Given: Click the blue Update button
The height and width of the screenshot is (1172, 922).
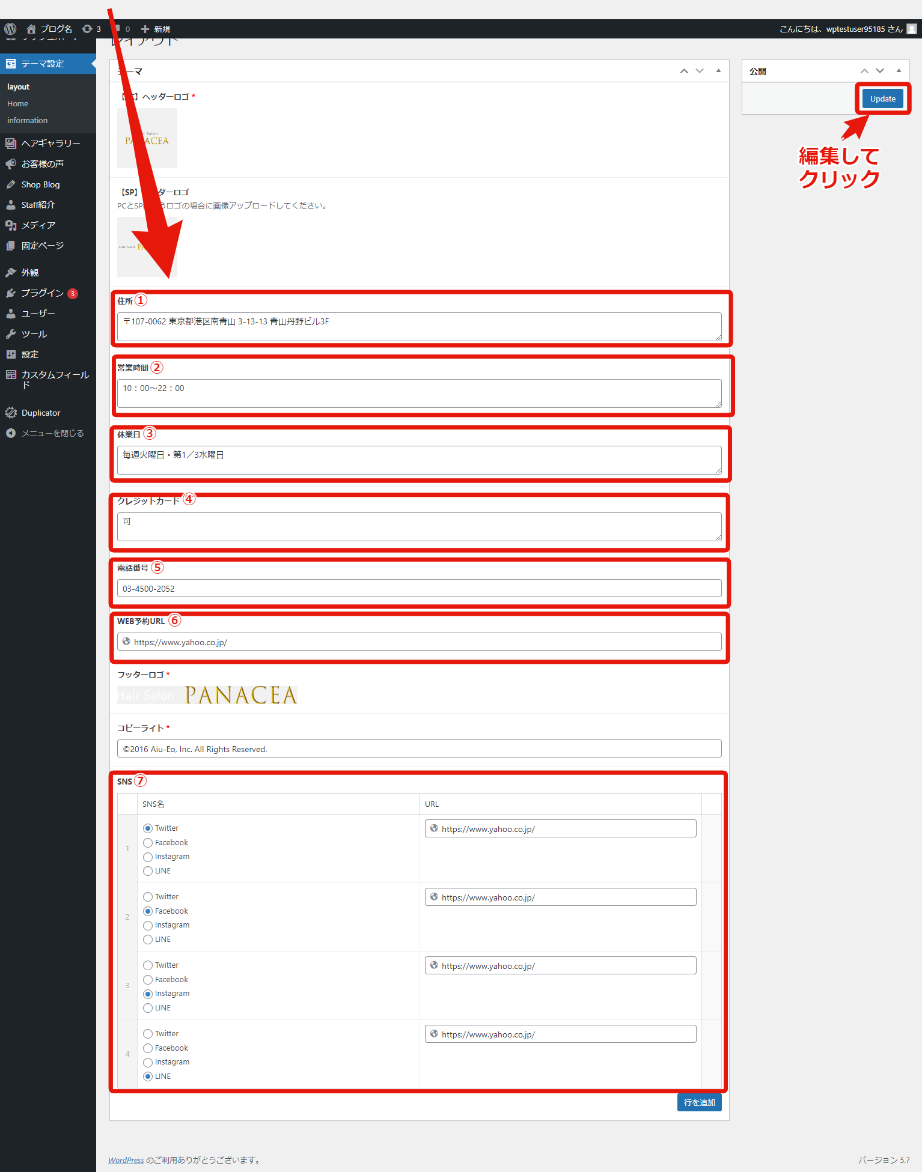Looking at the screenshot, I should click(882, 99).
